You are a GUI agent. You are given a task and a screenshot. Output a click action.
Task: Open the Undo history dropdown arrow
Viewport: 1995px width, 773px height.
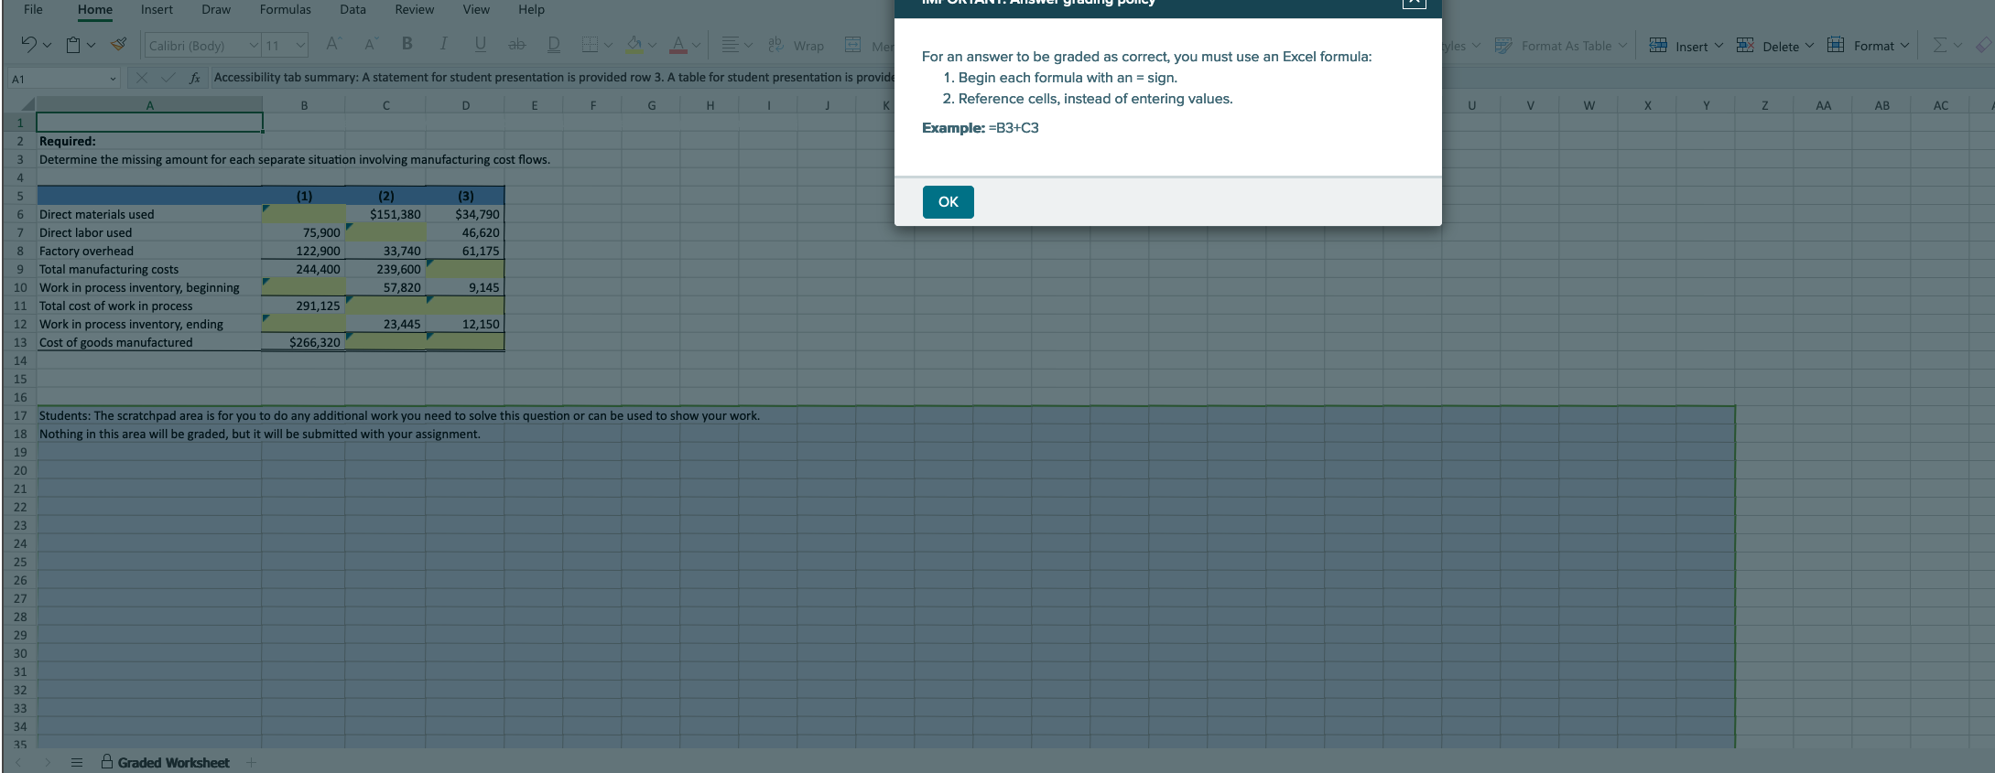[47, 46]
